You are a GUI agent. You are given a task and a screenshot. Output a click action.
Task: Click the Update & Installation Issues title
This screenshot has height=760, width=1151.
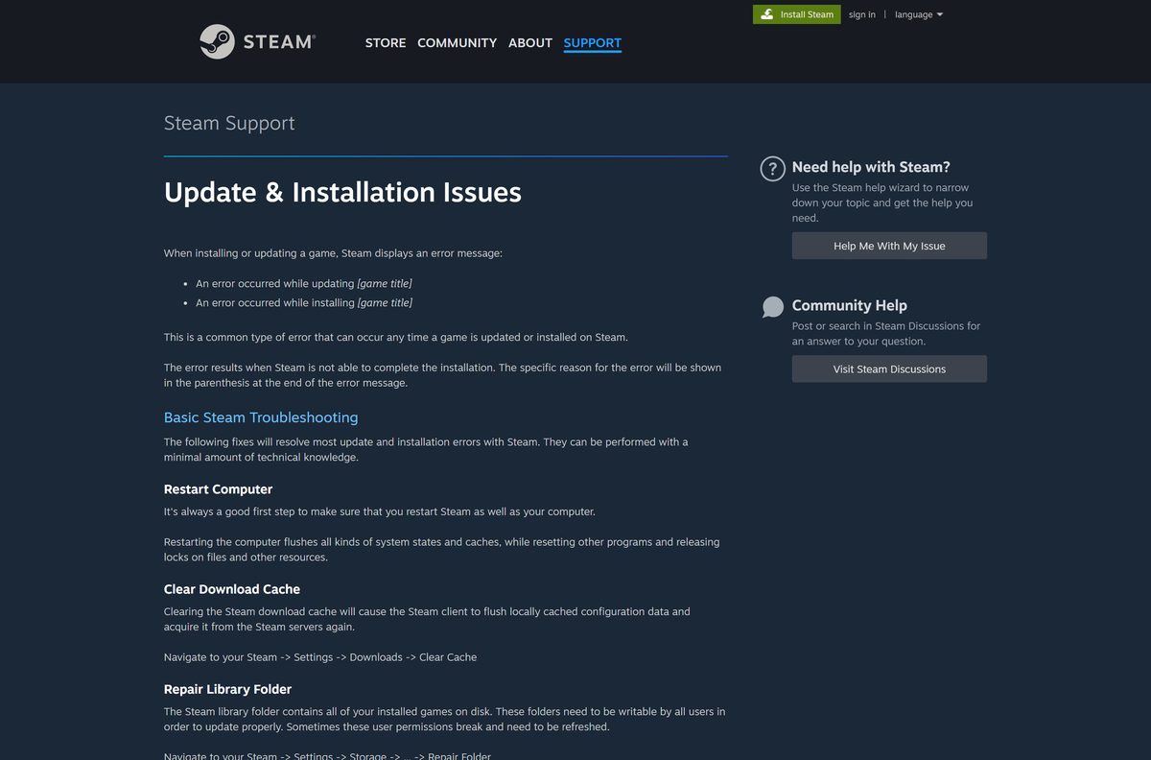[x=342, y=192]
